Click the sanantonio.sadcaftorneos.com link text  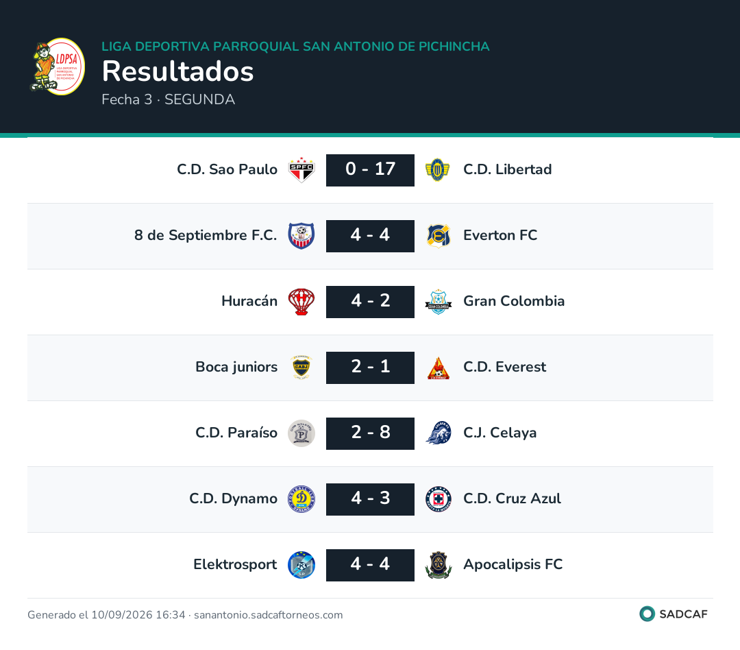[x=268, y=614]
